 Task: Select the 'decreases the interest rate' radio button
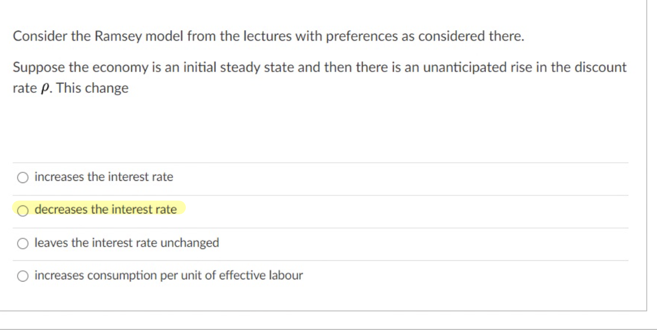(x=23, y=211)
